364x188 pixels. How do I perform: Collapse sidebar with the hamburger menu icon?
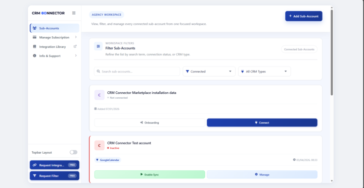point(74,13)
